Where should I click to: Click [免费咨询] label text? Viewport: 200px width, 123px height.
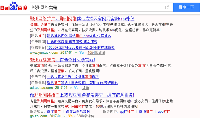coord(38,42)
